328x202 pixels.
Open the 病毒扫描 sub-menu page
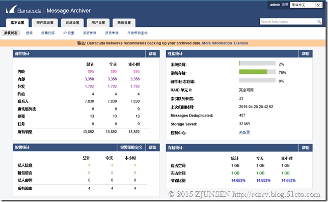(48, 33)
